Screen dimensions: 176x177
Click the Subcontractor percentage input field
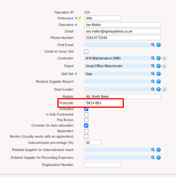click(93, 142)
